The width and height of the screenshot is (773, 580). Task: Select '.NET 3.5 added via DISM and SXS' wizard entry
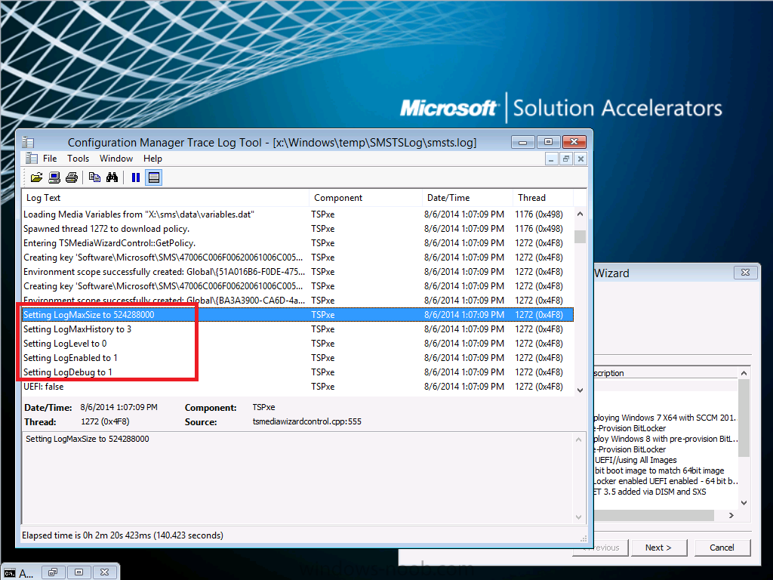click(x=666, y=492)
